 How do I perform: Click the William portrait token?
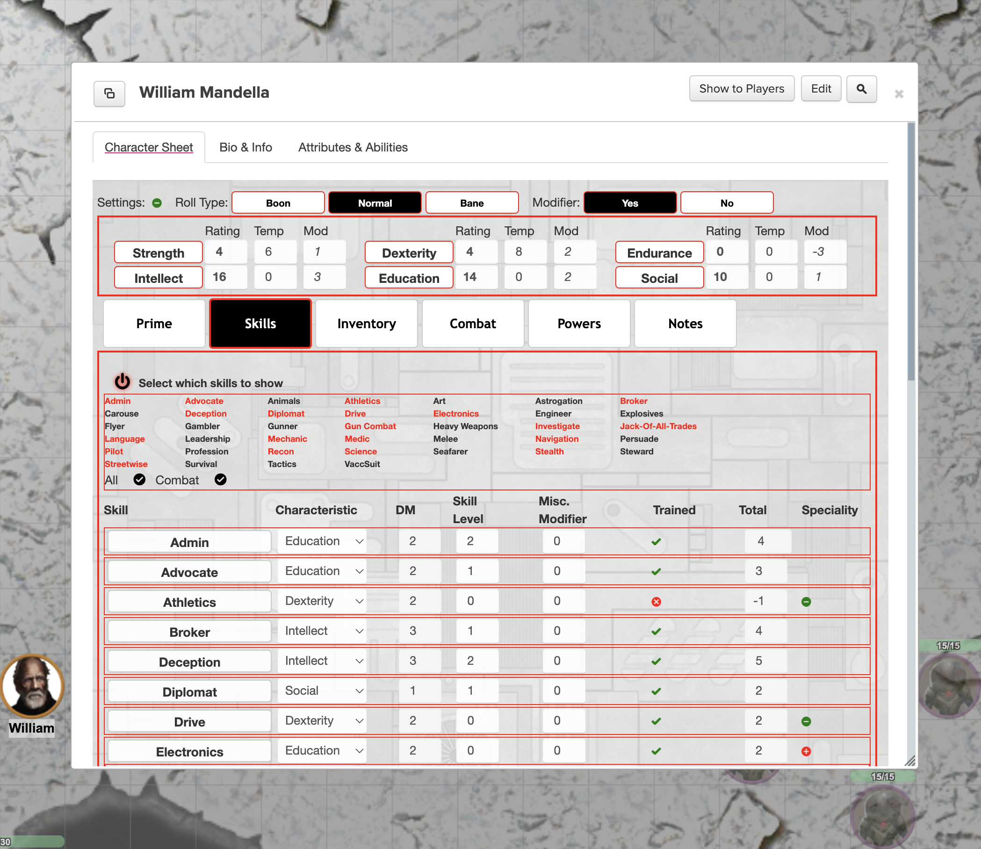32,685
